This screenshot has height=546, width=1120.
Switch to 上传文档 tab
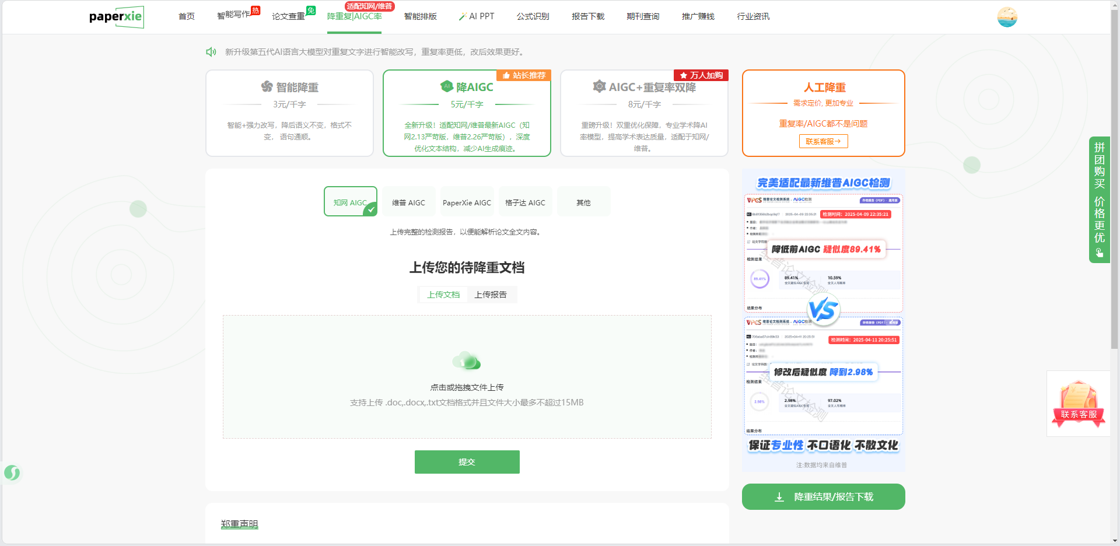443,295
